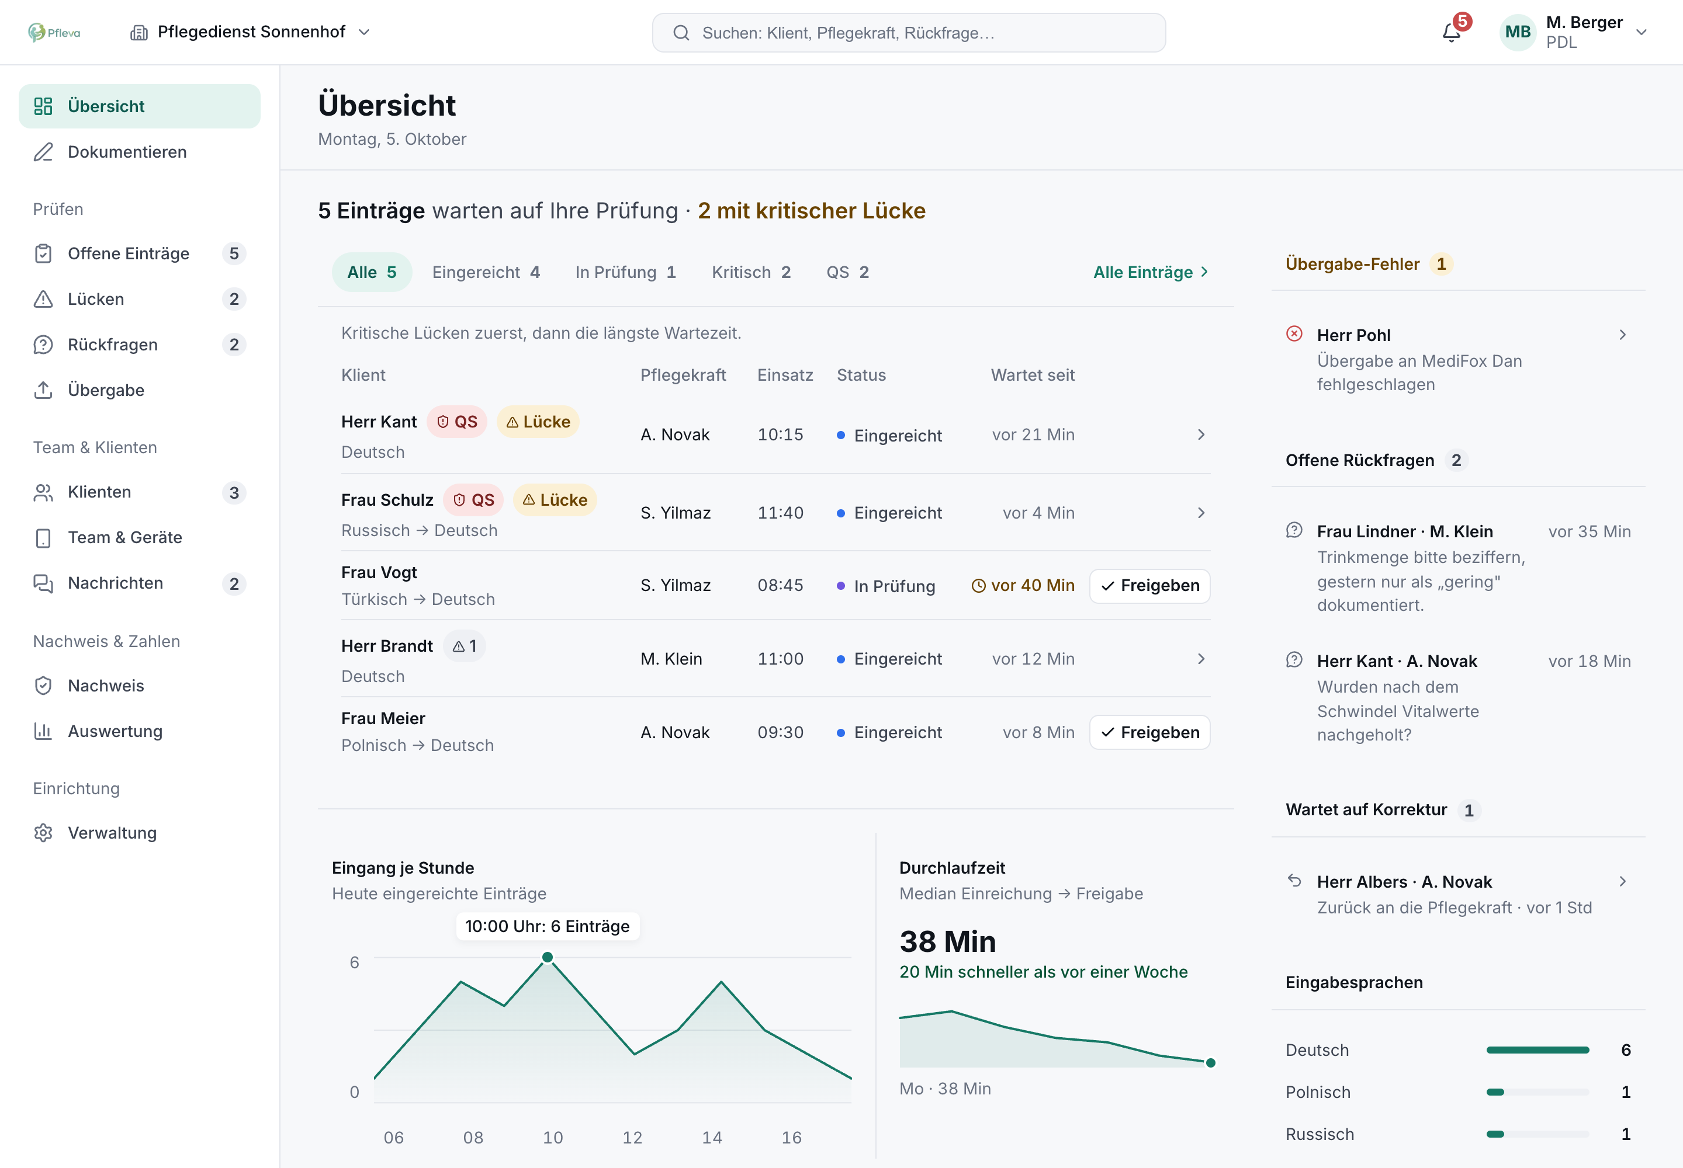Expand the M. Berger user menu
1683x1168 pixels.
1573,32
